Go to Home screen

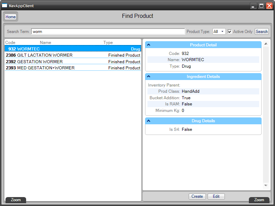(x=10, y=17)
